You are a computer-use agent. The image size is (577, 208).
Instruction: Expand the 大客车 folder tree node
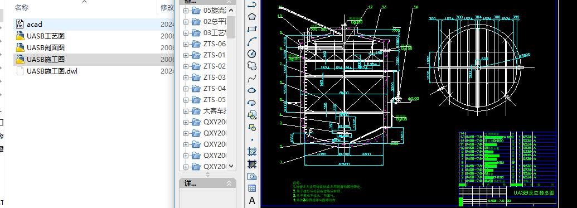(186, 111)
